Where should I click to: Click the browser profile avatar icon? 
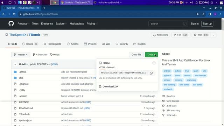[215, 14]
